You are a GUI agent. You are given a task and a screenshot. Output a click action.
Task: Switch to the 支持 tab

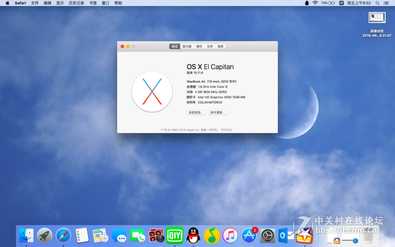tap(209, 46)
